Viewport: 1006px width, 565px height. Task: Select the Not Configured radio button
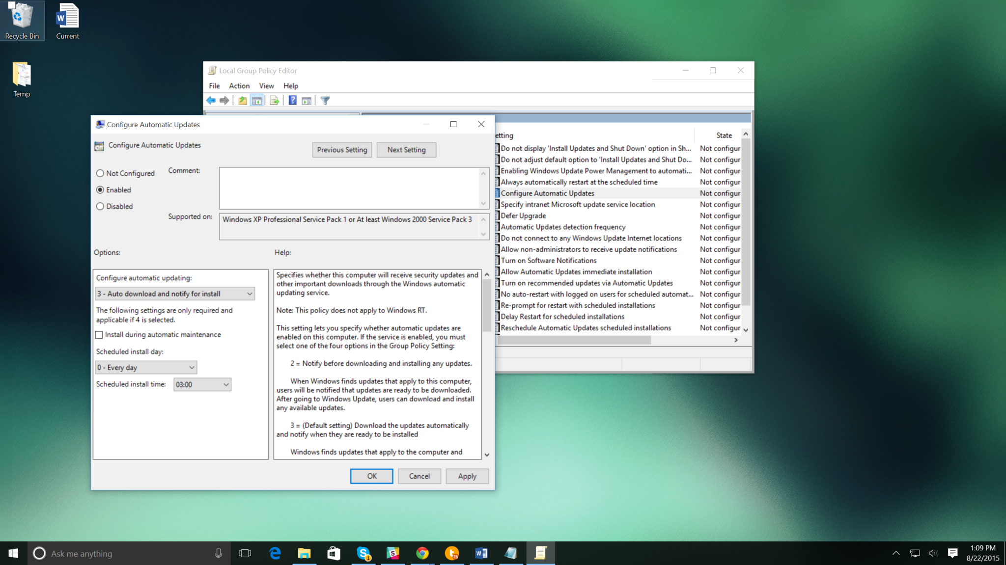tap(100, 173)
